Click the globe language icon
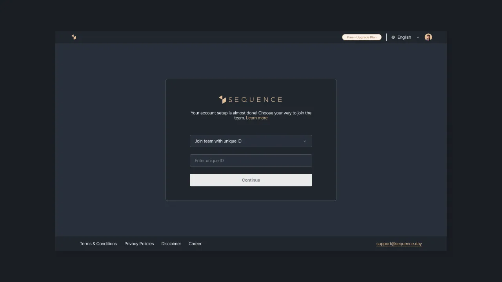Viewport: 502px width, 282px height. (x=393, y=37)
